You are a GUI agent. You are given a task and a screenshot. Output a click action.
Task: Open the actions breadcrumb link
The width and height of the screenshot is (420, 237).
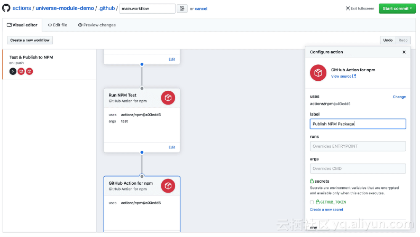coord(22,8)
